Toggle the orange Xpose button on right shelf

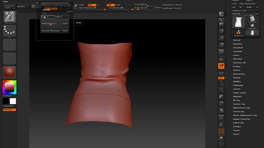coord(221,78)
